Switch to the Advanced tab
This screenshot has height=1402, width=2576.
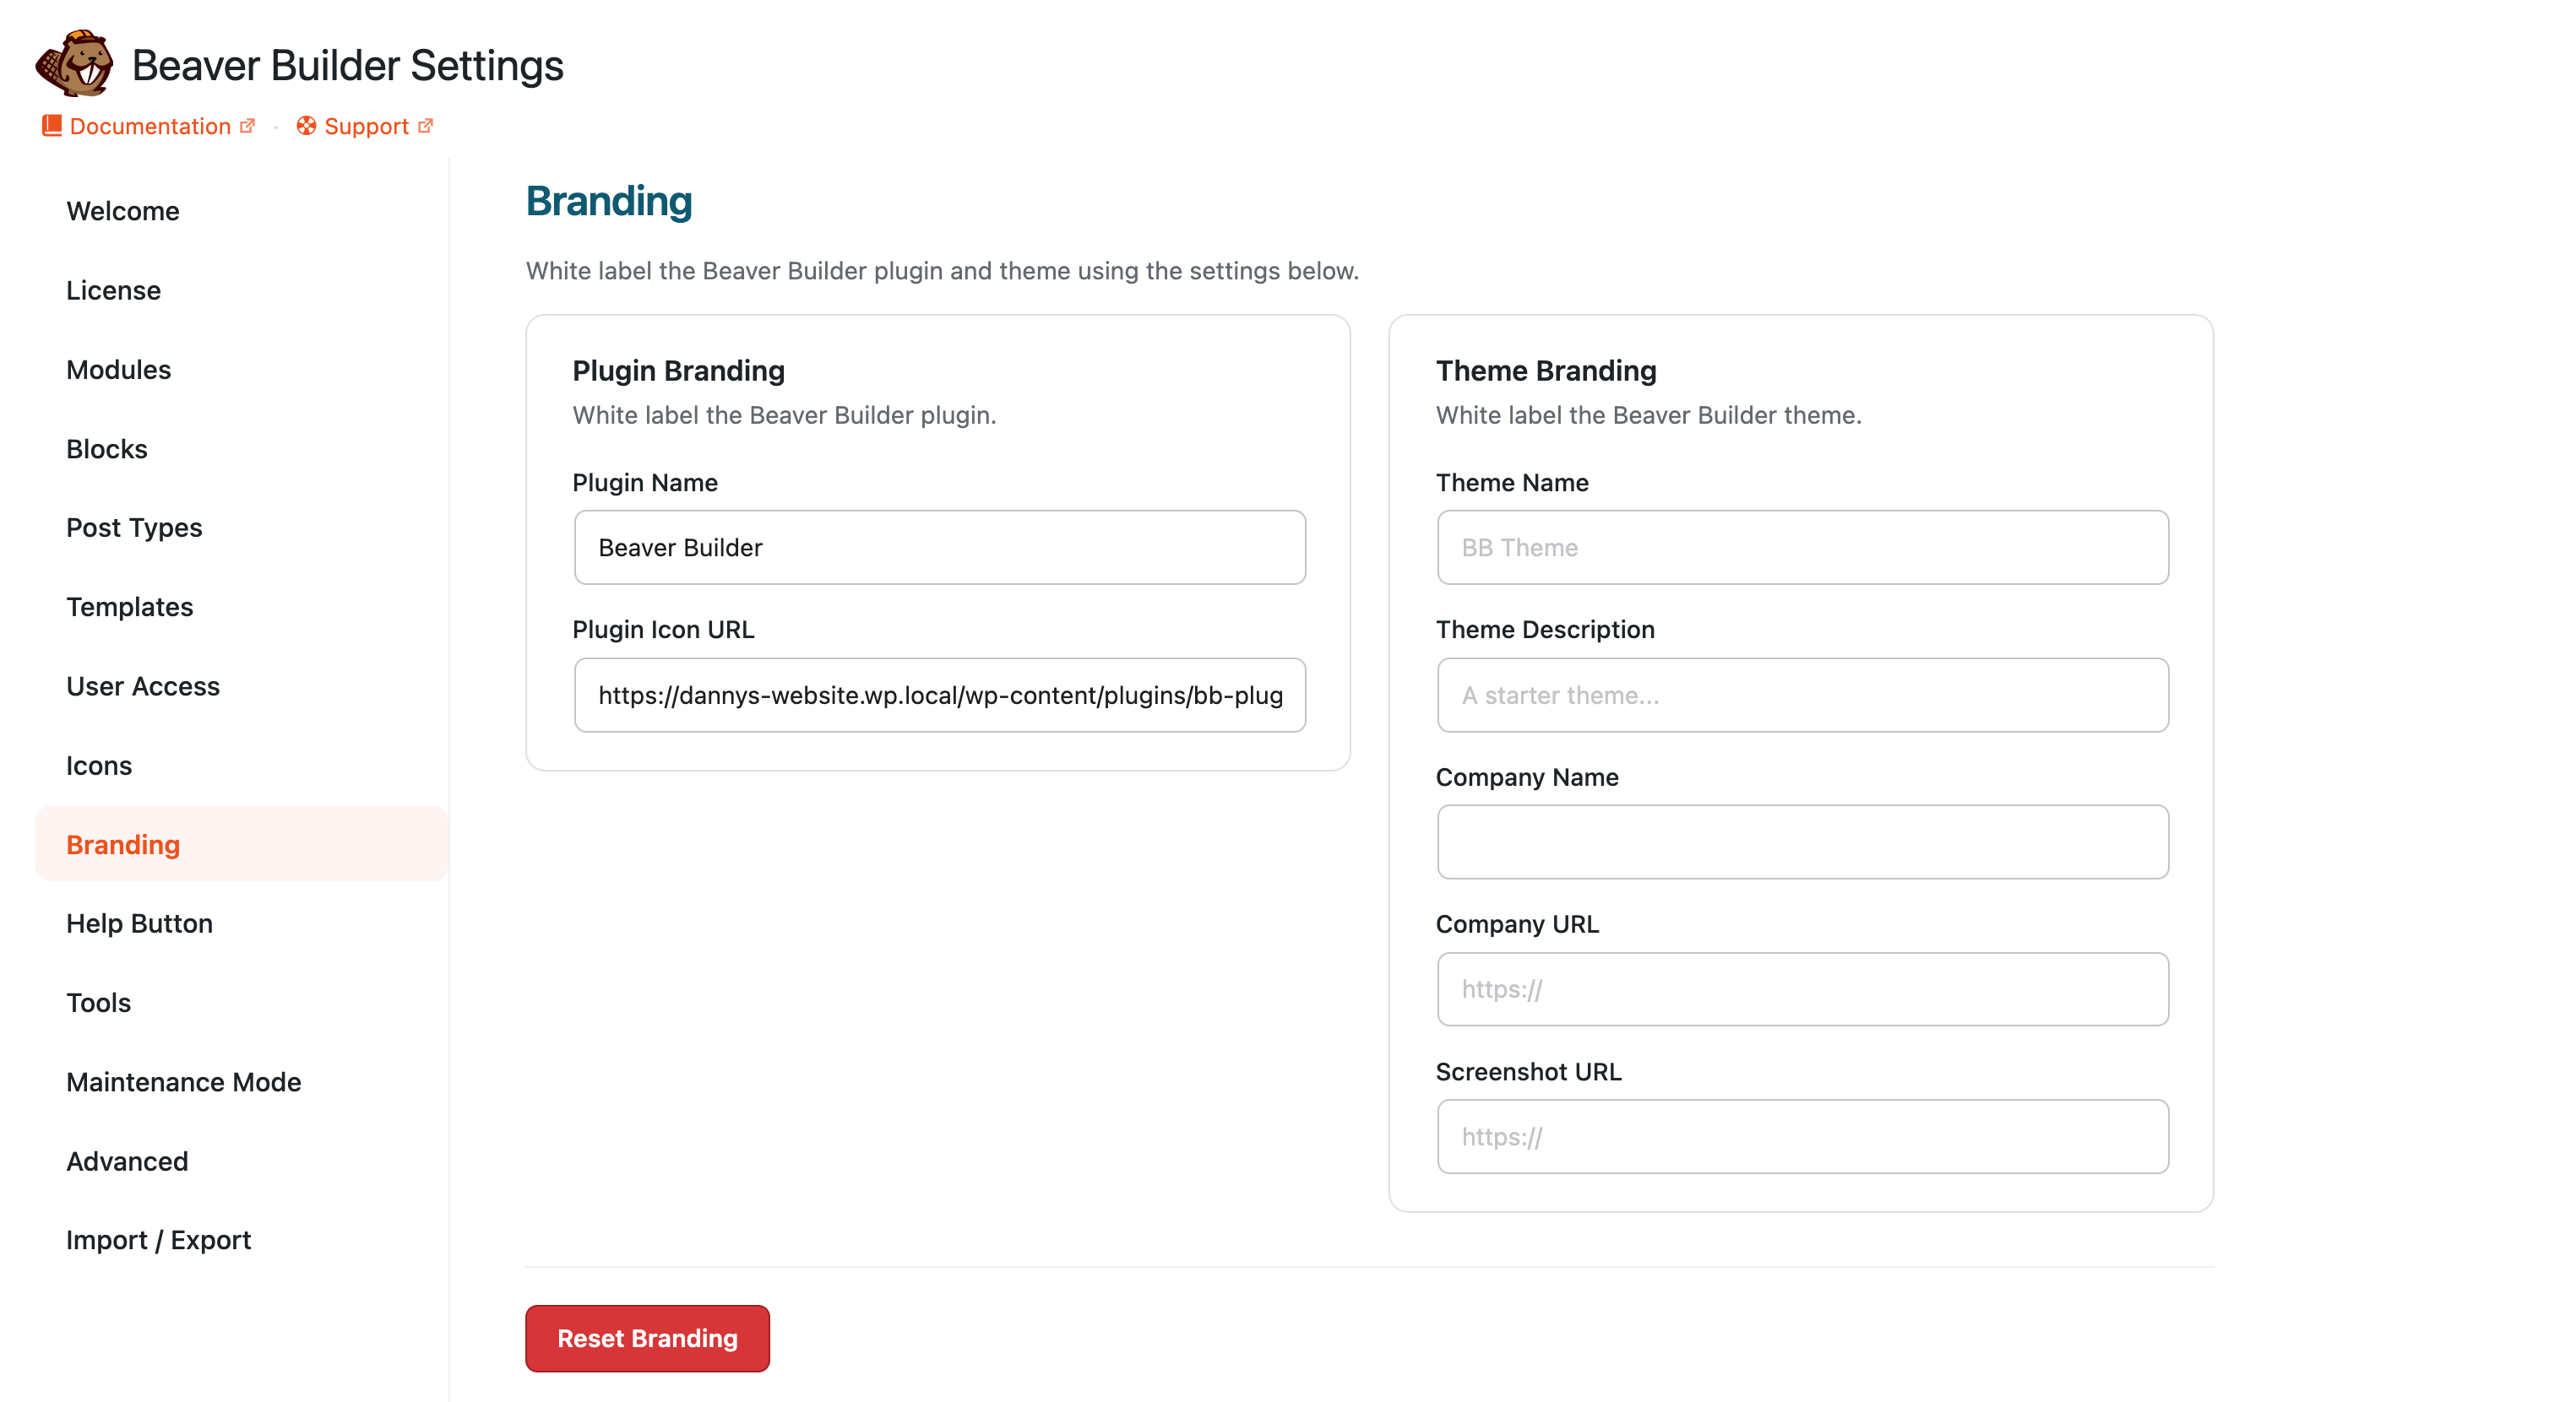click(242, 1161)
